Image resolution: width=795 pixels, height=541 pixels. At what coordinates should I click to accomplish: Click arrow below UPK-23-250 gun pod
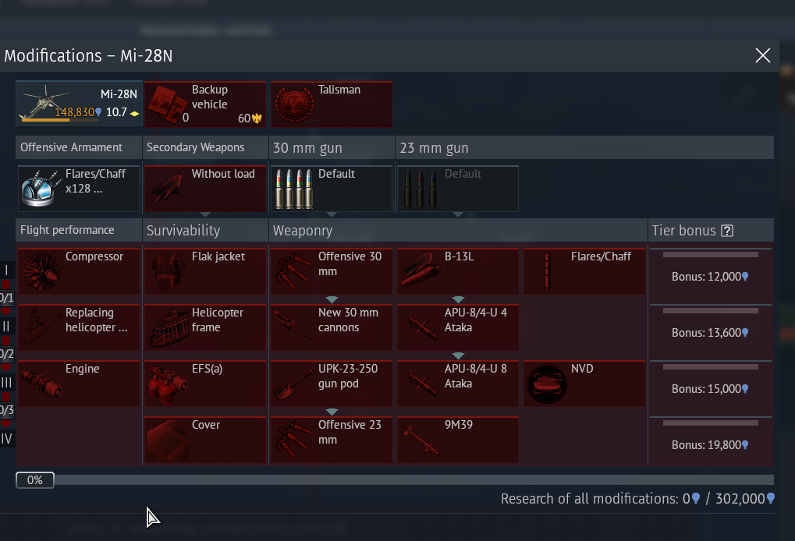332,412
